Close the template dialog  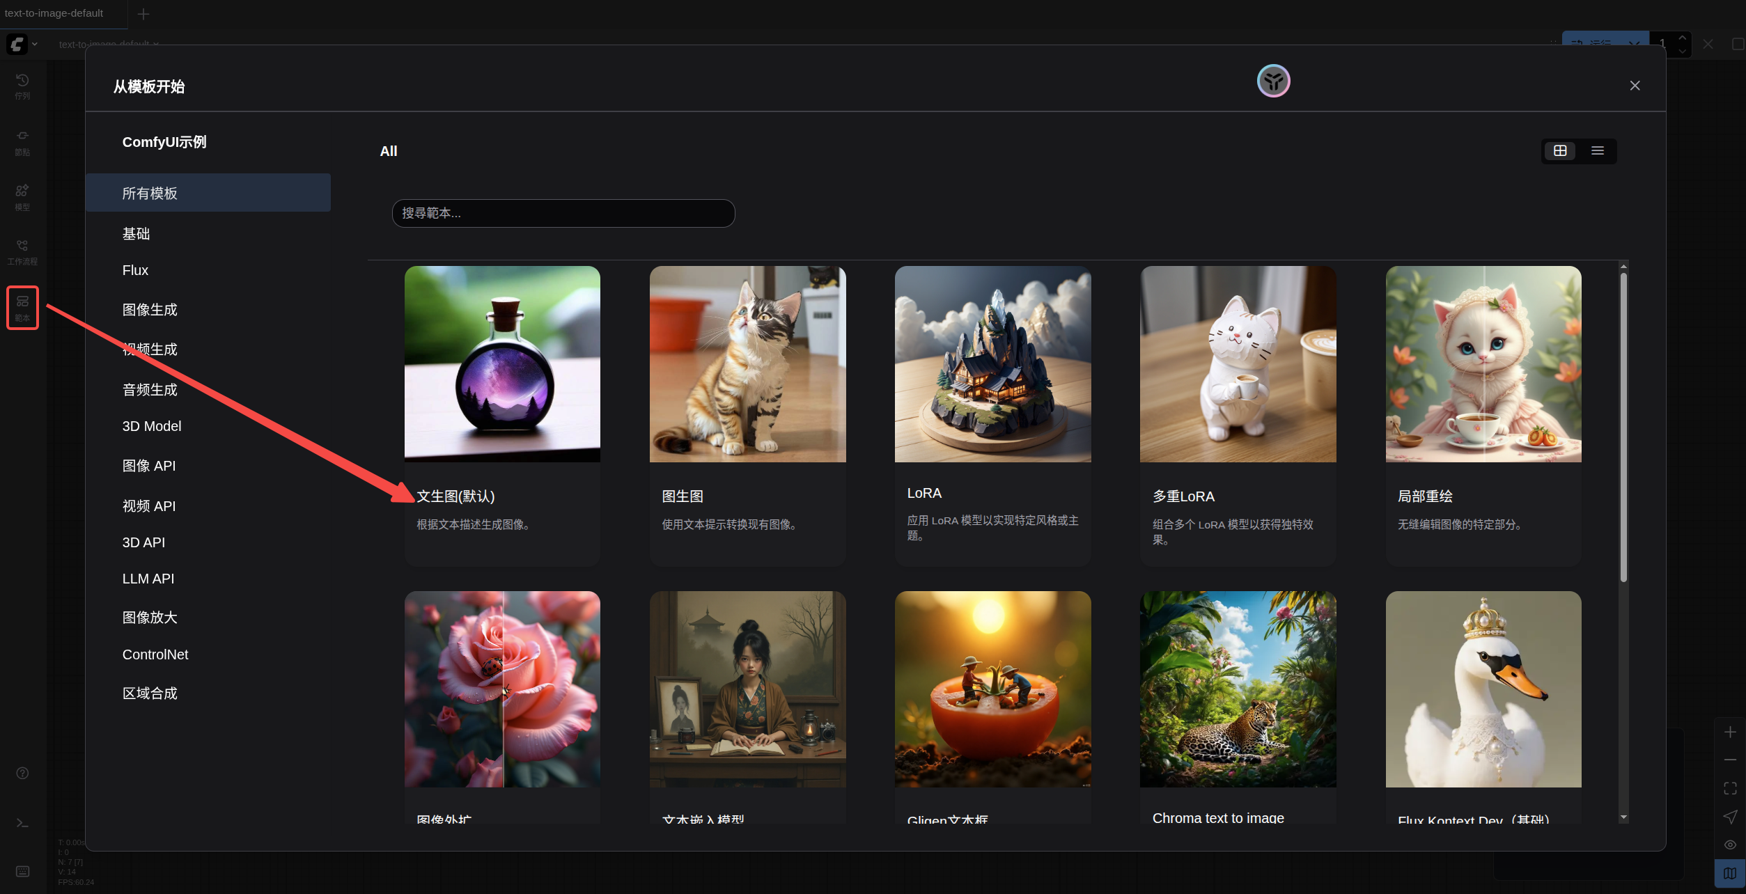[x=1635, y=86]
